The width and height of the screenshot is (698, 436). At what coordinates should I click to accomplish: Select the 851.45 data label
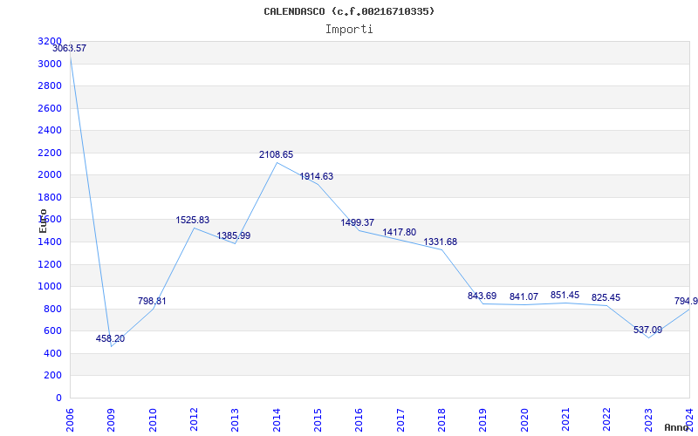tap(565, 295)
